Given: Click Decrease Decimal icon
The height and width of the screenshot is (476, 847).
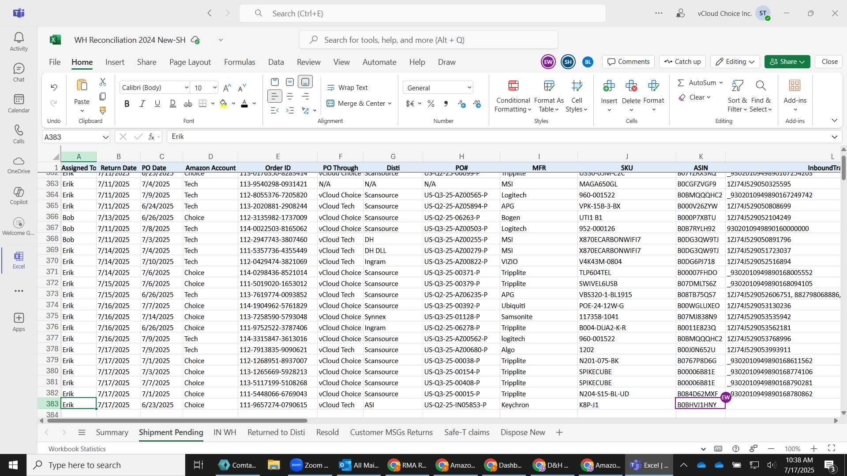Looking at the screenshot, I should tap(477, 104).
